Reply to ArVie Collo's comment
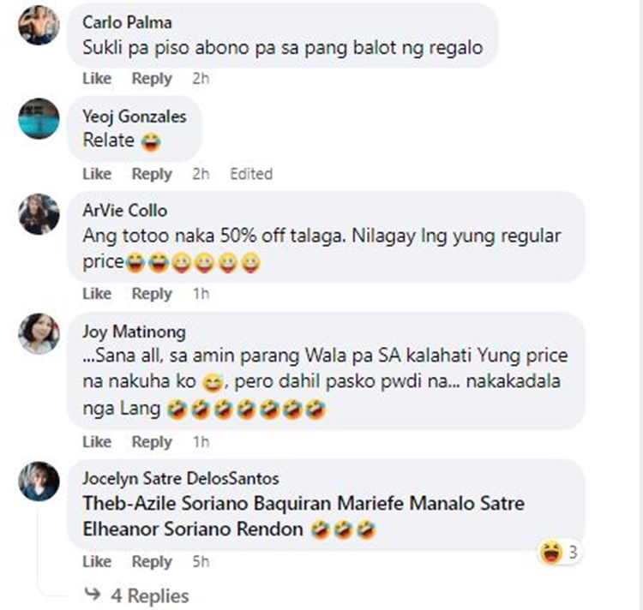This screenshot has height=610, width=643. 152,294
